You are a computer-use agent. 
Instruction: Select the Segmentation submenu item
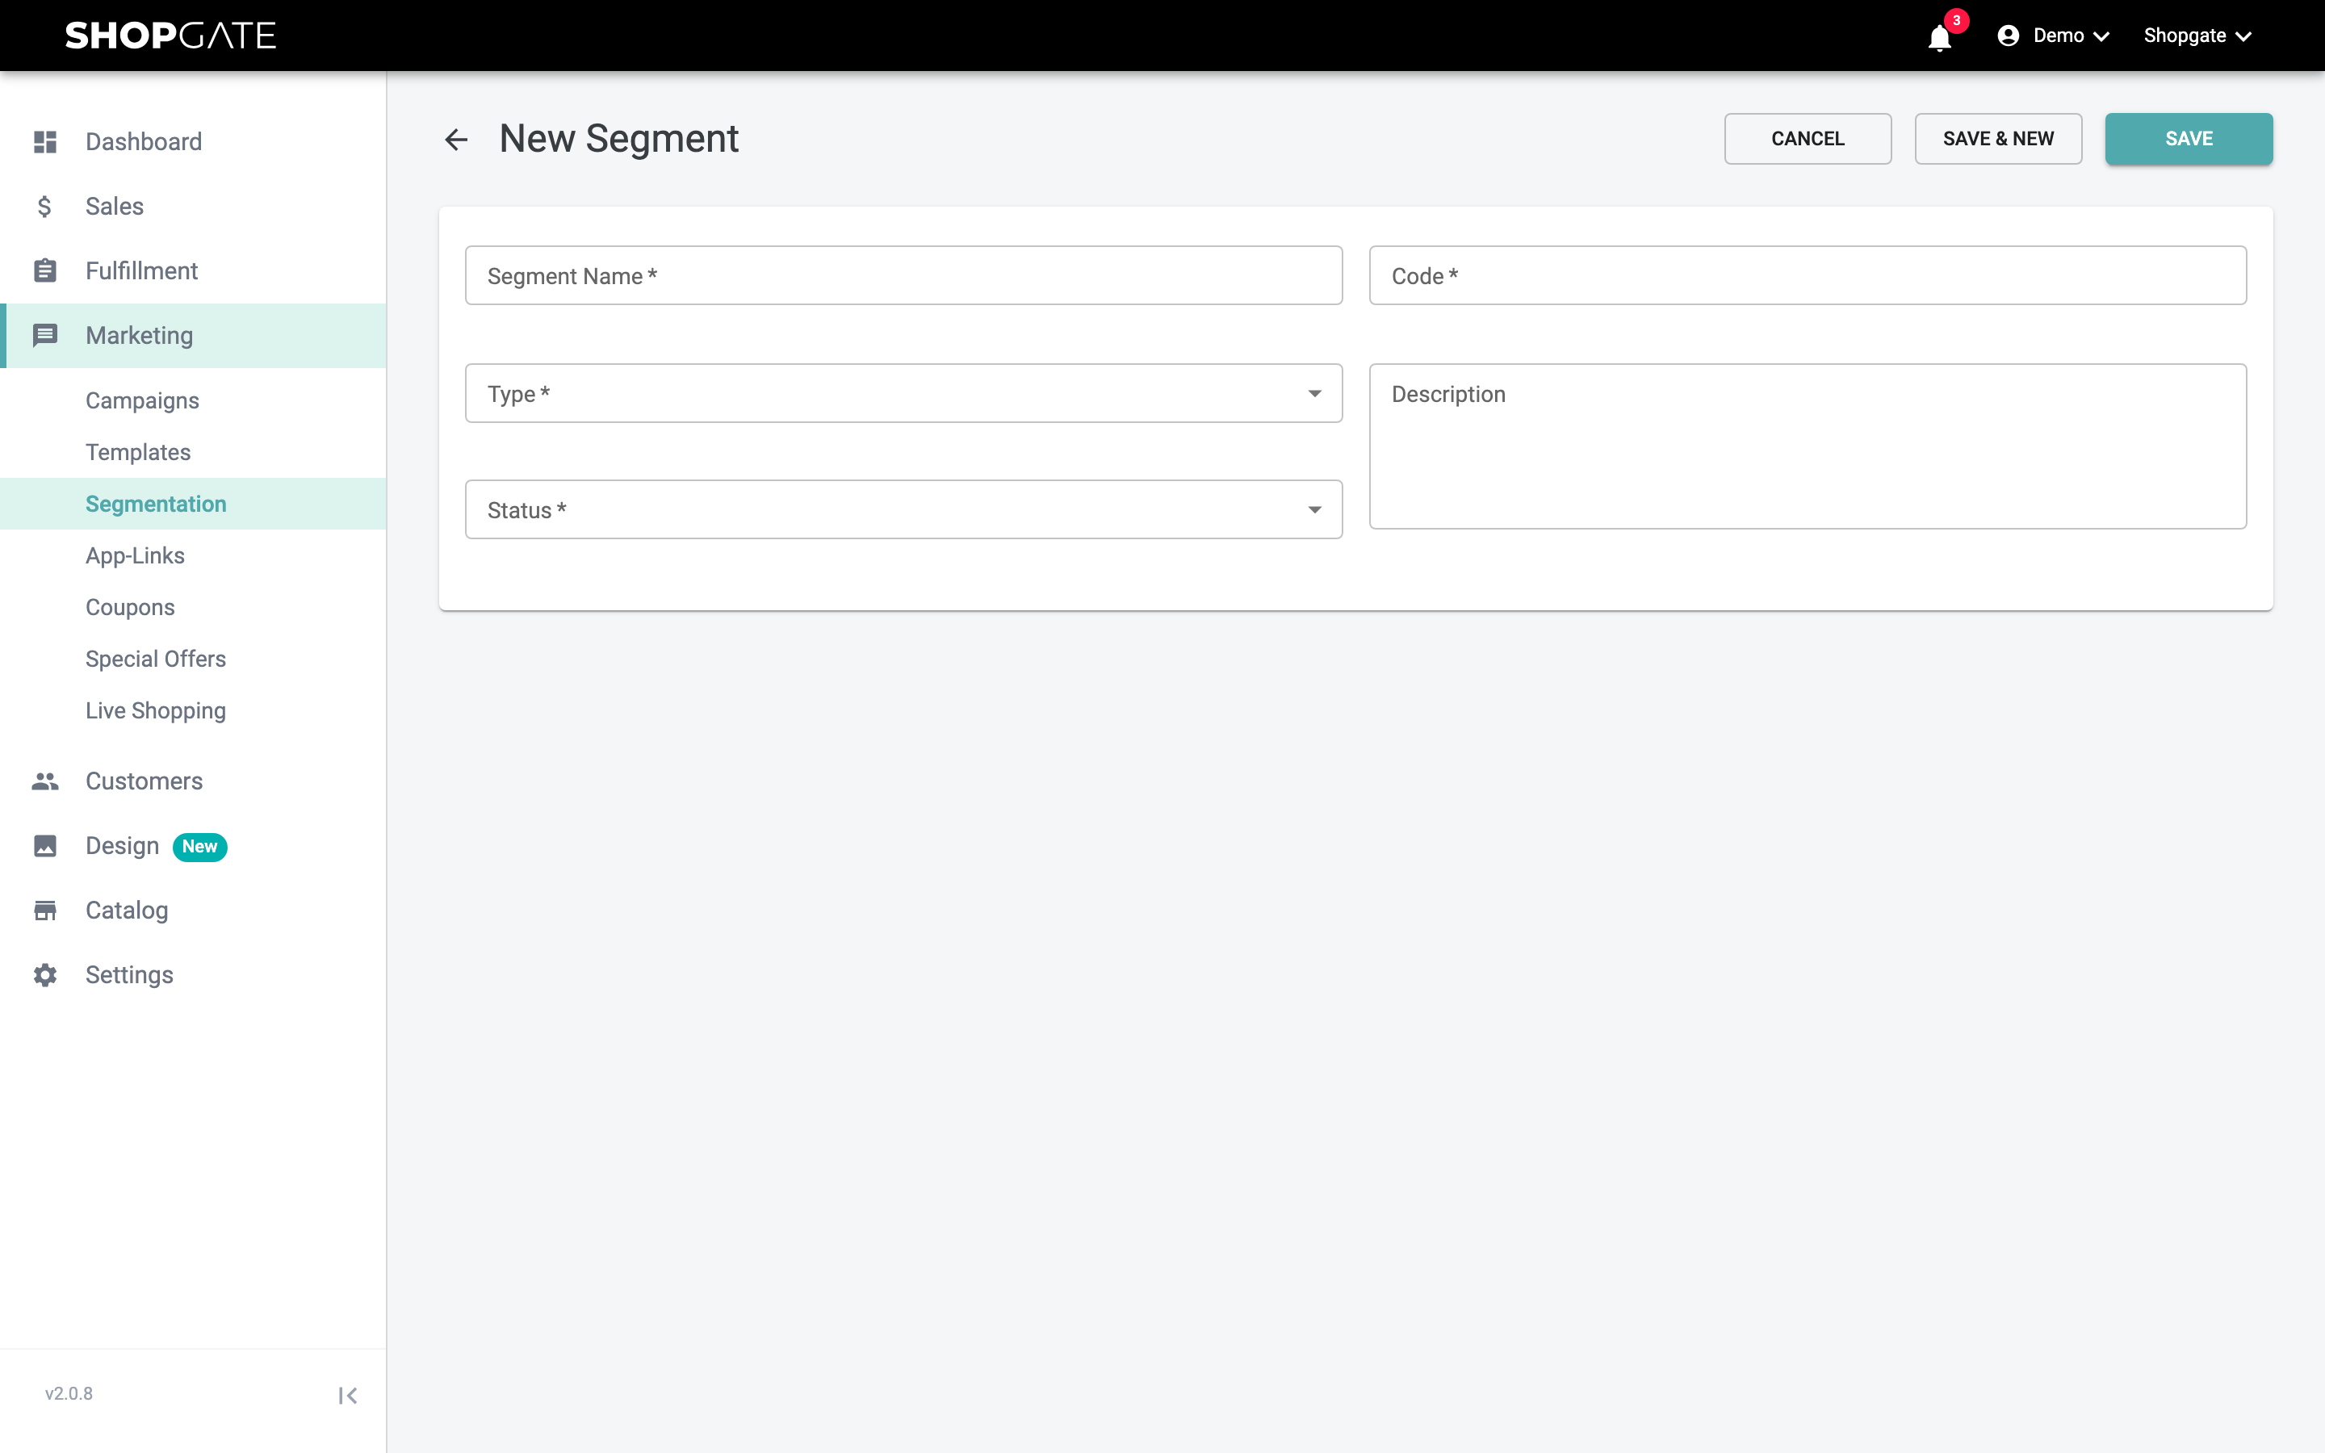click(193, 504)
